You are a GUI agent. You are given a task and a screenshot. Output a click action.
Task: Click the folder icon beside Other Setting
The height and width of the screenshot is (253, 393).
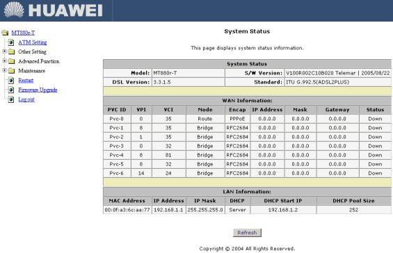12,52
